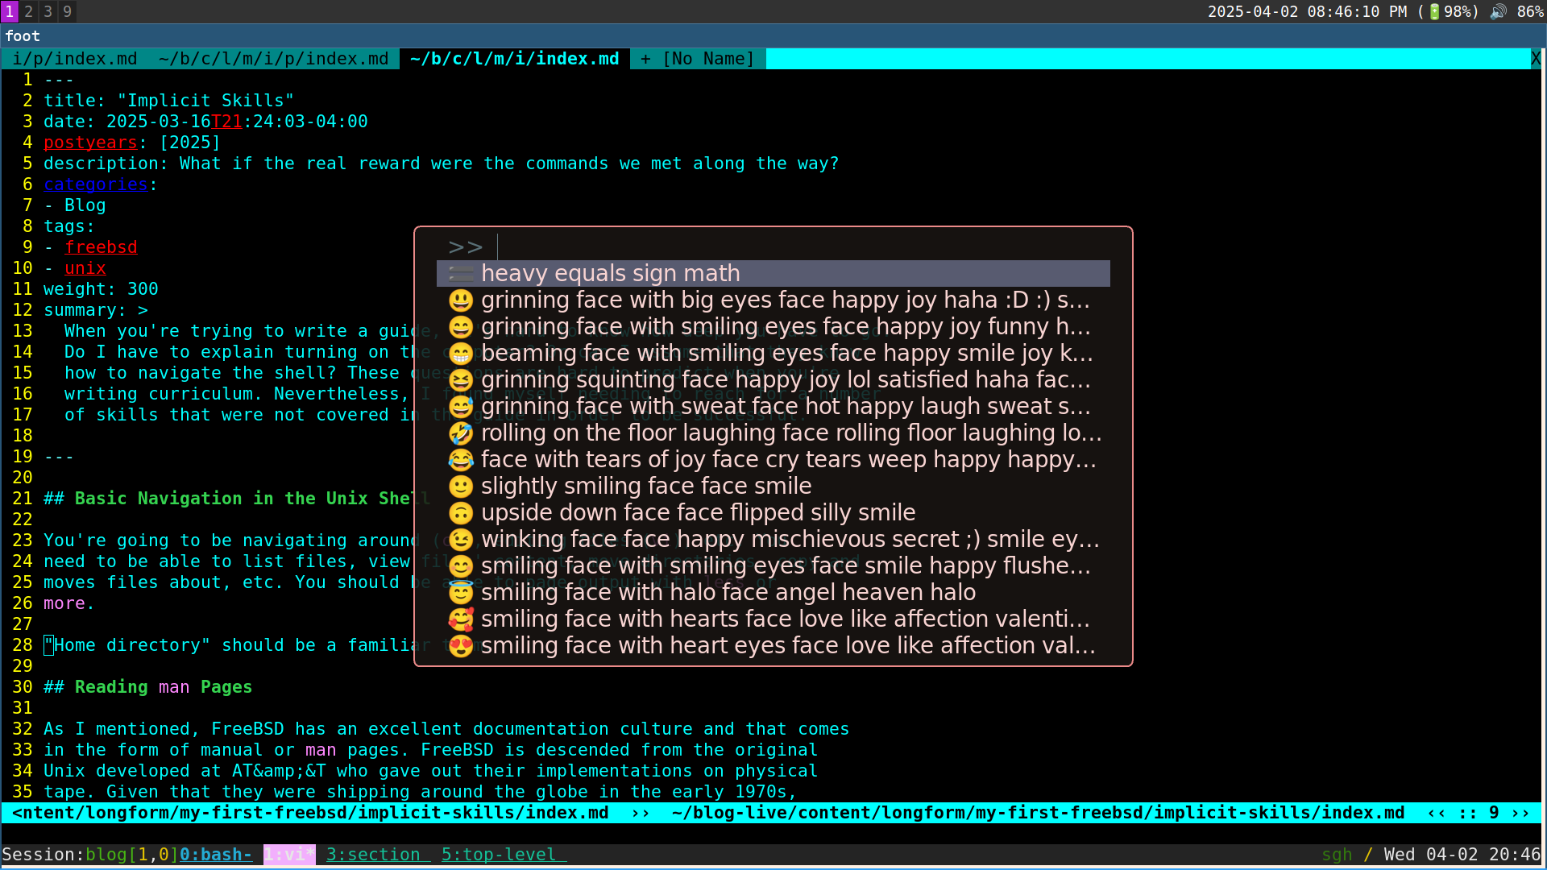
Task: Click the volume speaker icon in status bar
Action: click(1498, 11)
